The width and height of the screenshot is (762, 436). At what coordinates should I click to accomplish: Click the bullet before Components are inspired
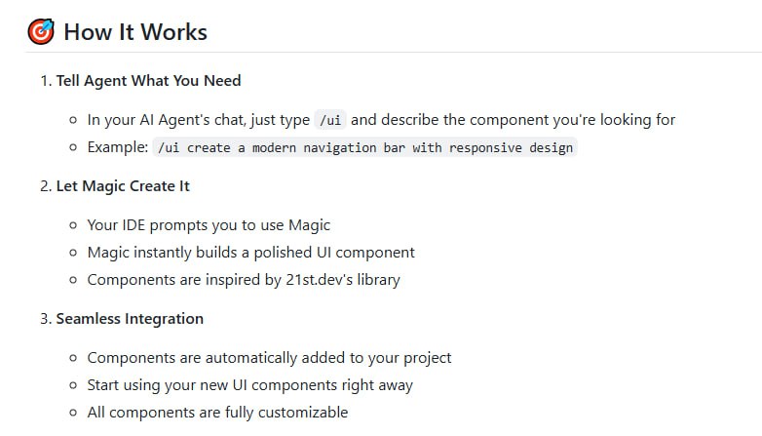(x=73, y=280)
